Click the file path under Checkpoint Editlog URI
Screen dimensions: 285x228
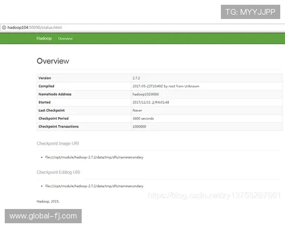pos(94,186)
